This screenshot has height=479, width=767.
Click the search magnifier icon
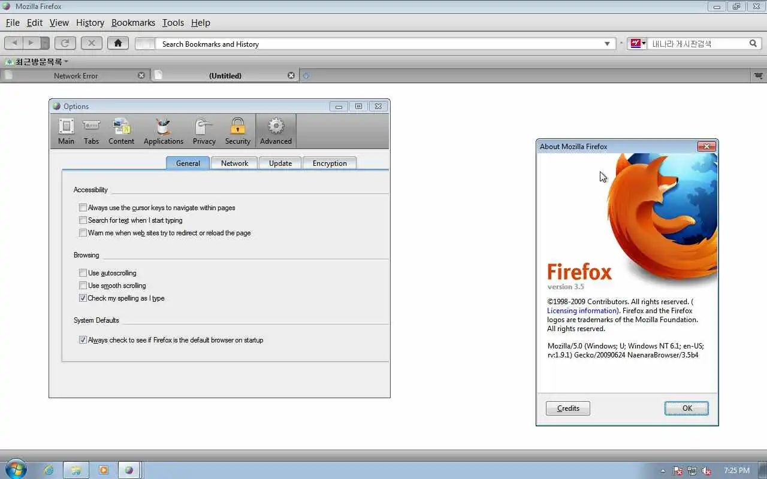753,44
